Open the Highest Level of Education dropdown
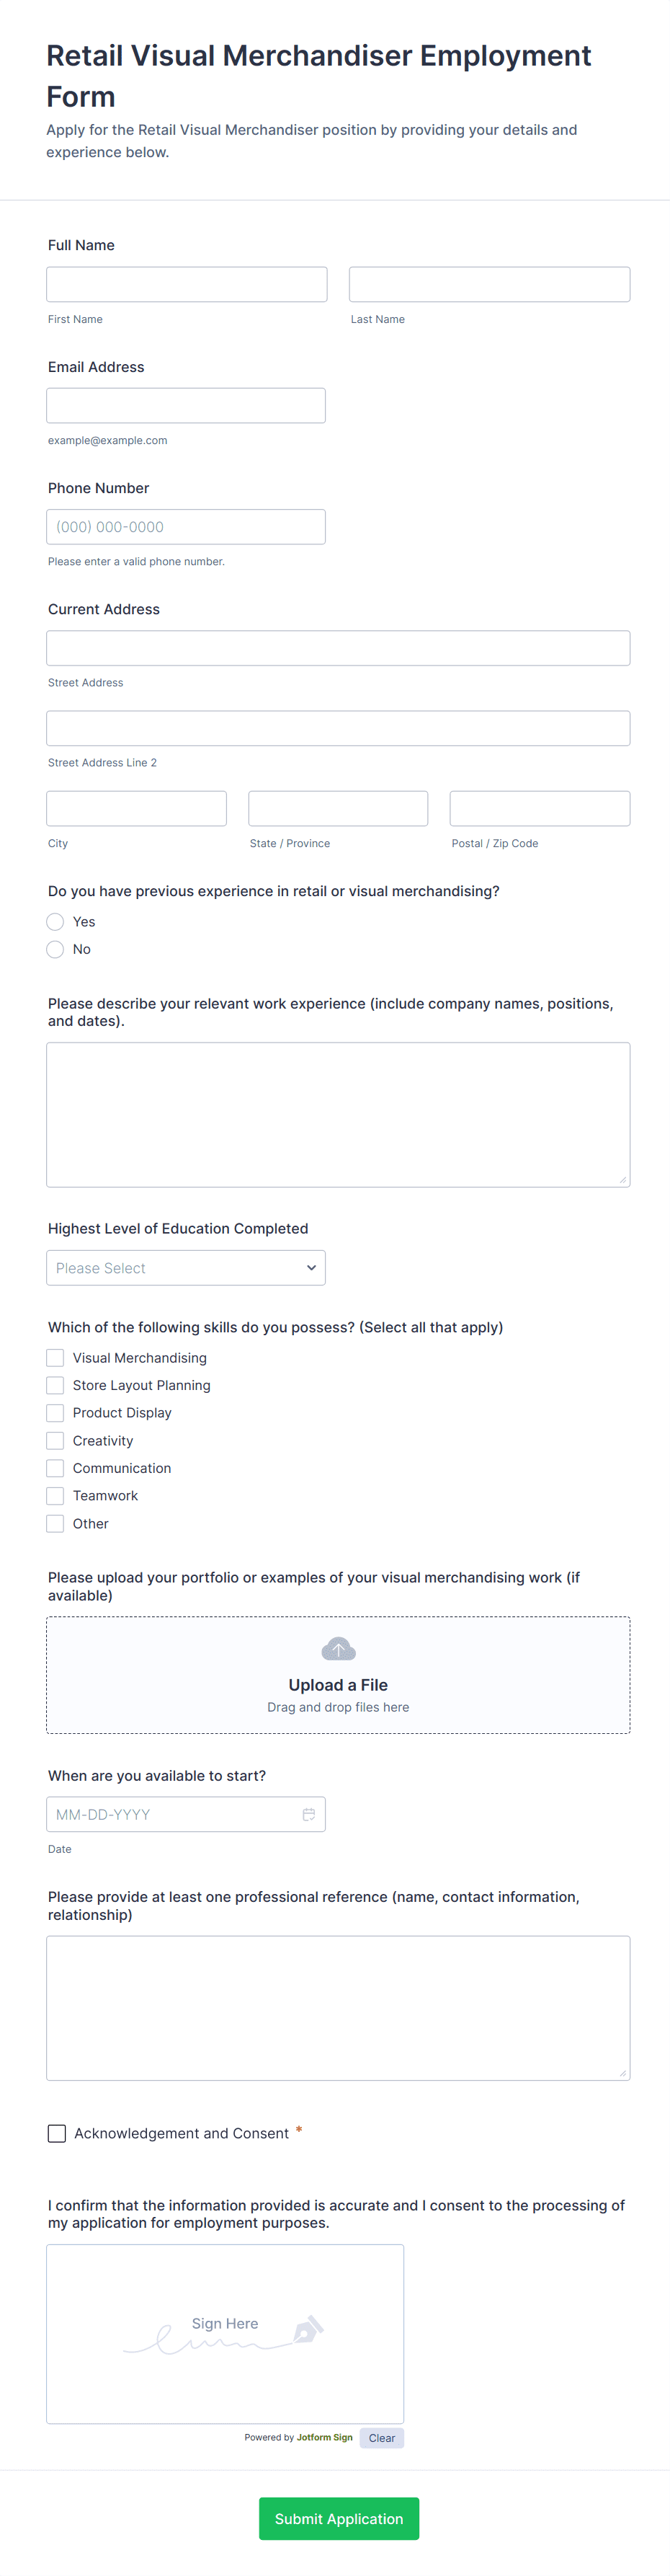This screenshot has width=670, height=2576. [186, 1267]
